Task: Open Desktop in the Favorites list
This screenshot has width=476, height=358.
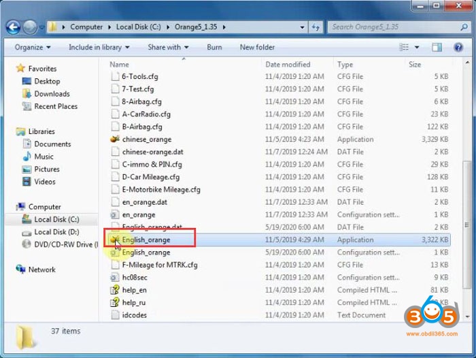Action: coord(47,82)
